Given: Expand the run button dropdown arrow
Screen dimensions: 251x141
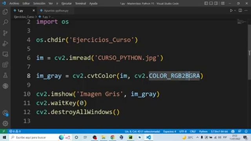Looking at the screenshot, I should click(x=235, y=11).
